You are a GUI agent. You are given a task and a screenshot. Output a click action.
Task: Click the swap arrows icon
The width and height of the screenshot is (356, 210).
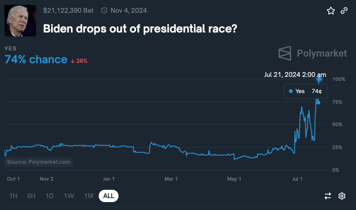328,196
